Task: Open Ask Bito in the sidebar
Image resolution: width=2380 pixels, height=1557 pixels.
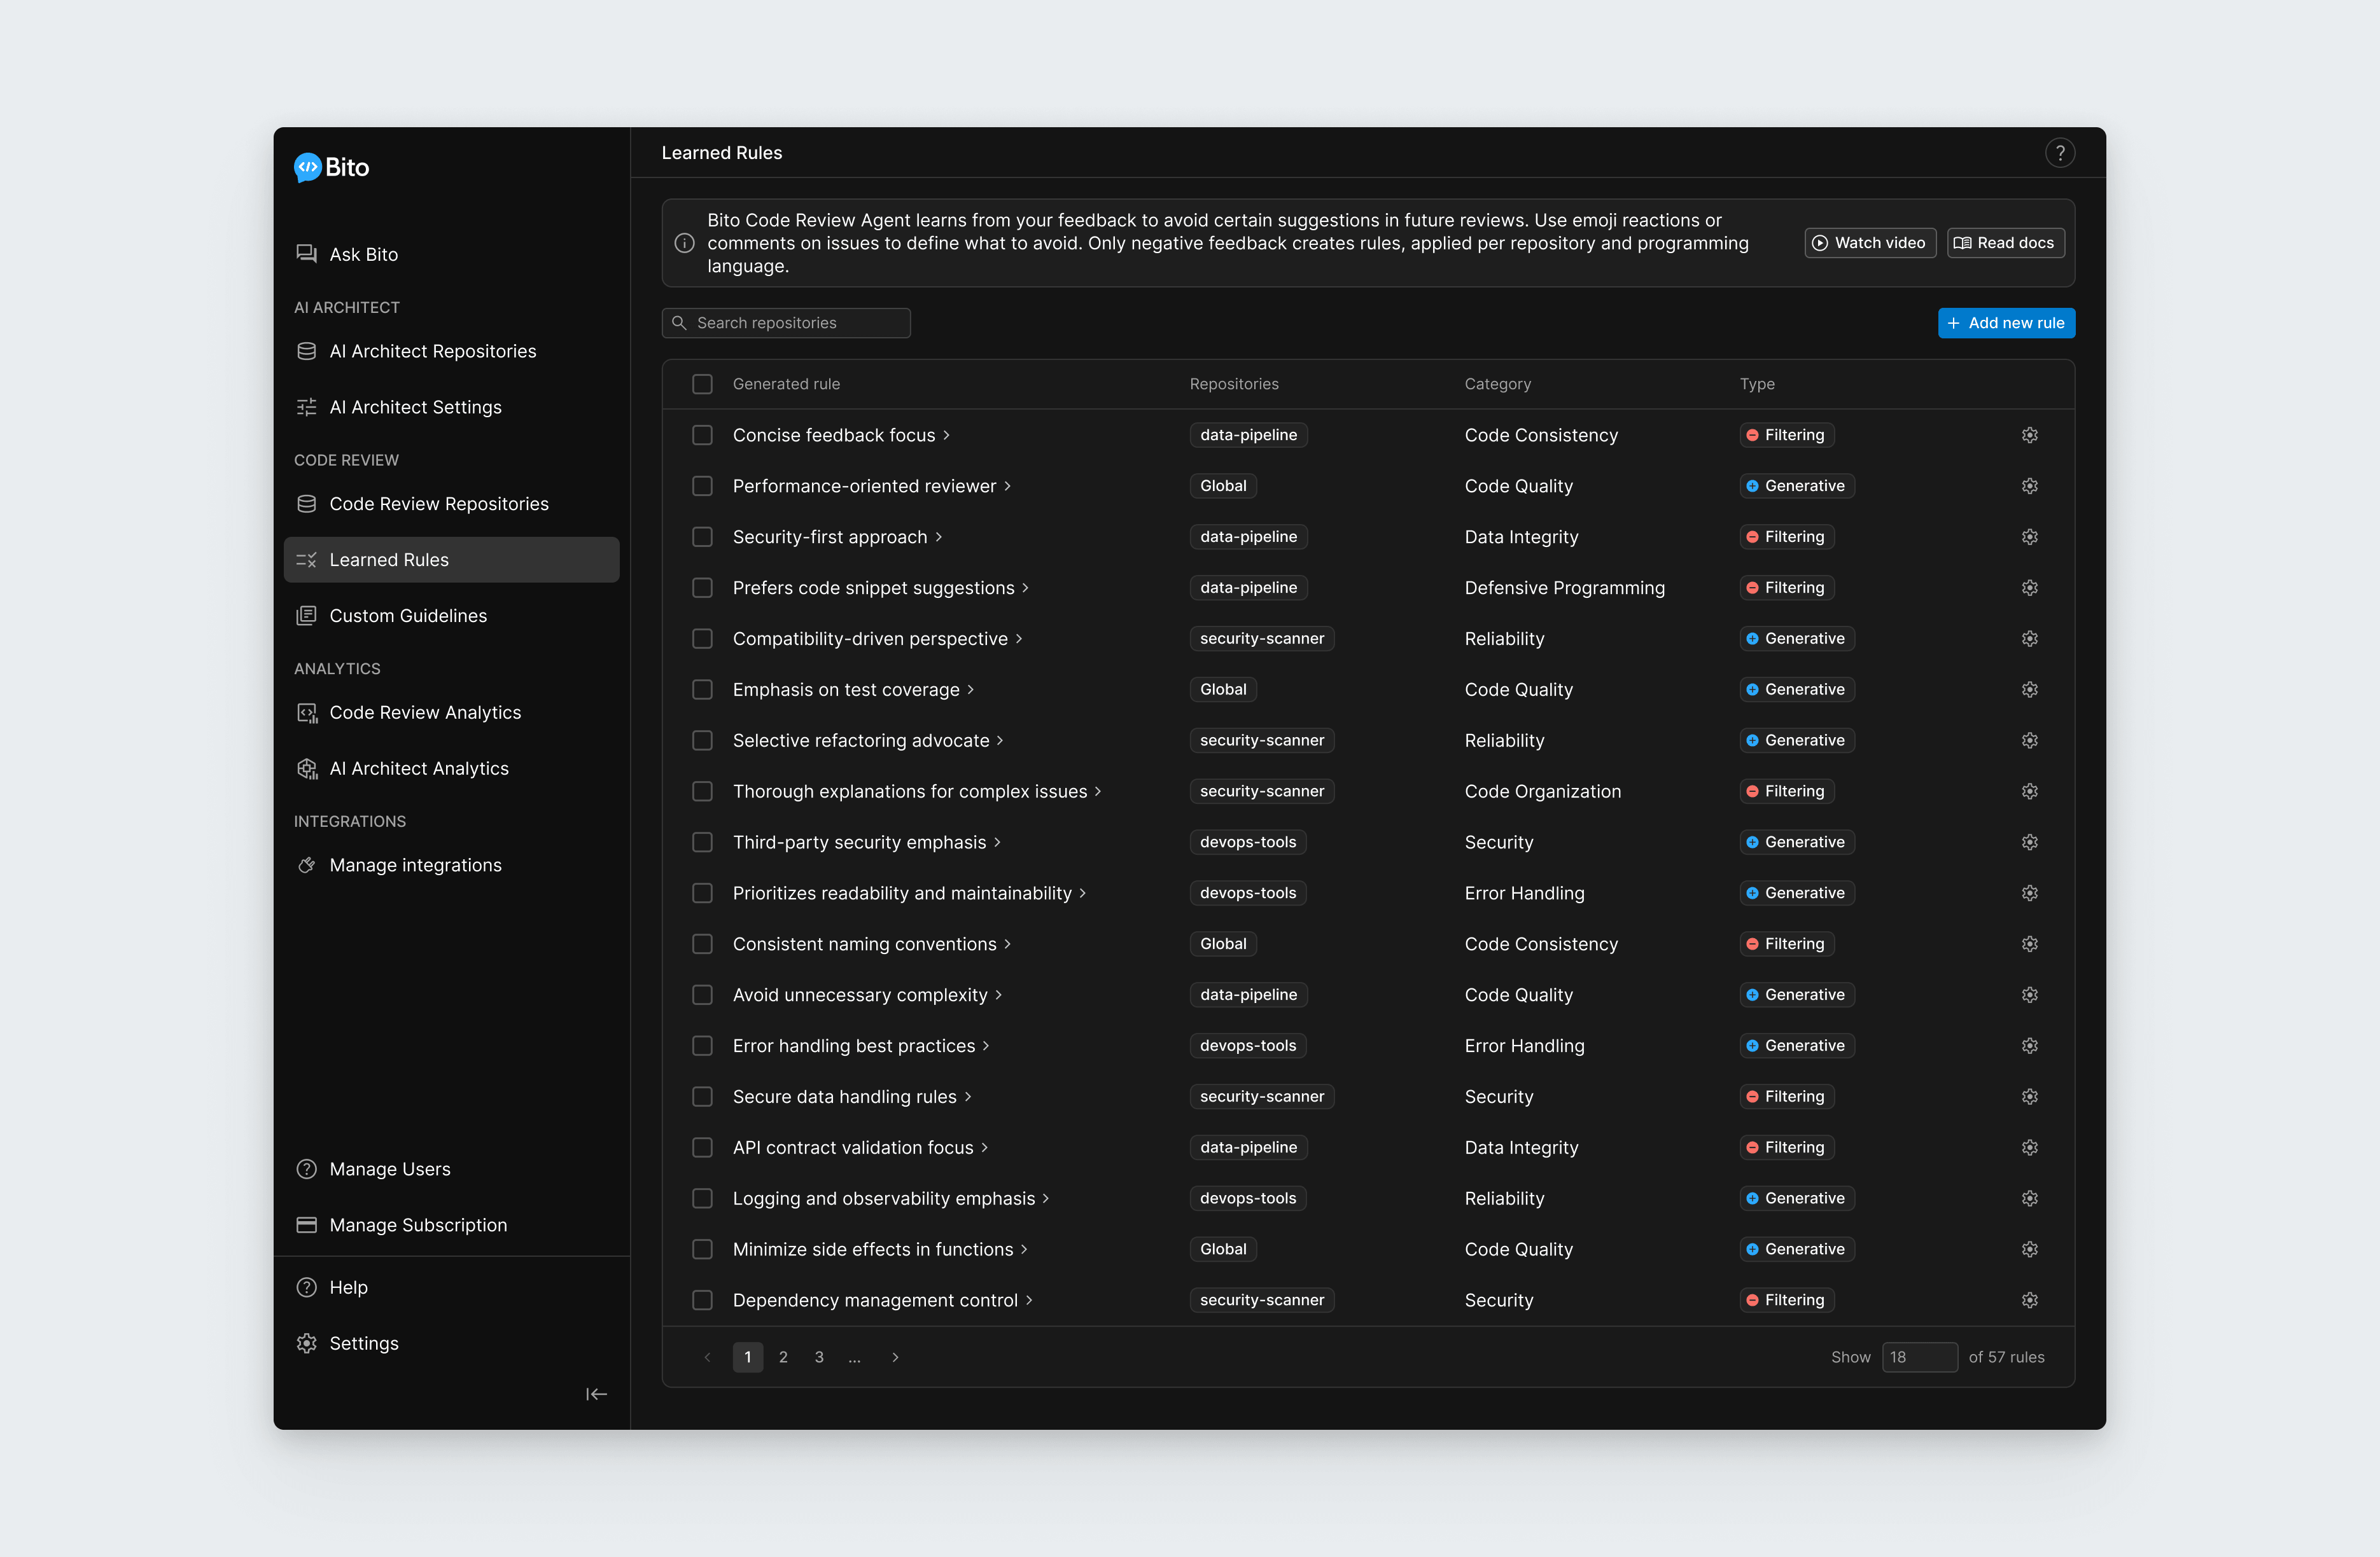Action: tap(451, 255)
